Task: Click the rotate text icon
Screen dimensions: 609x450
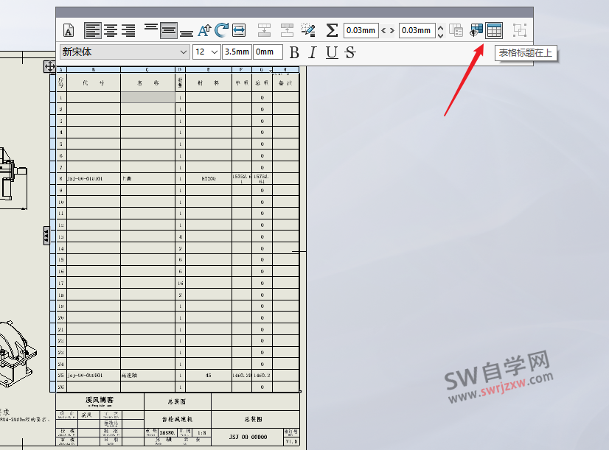Action: 220,30
